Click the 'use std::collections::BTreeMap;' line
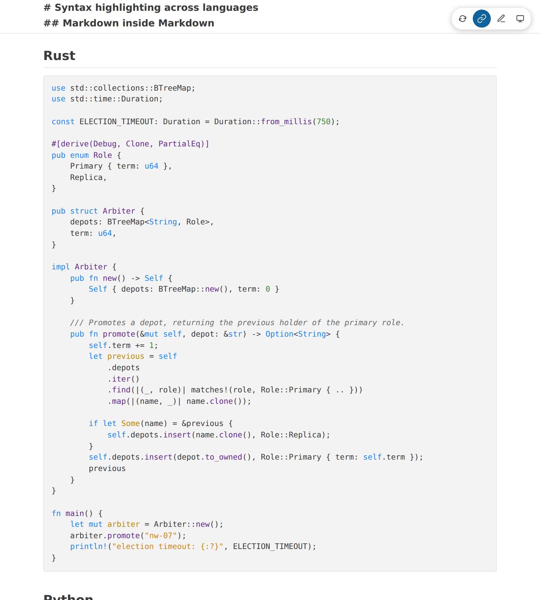The image size is (540, 600). pos(123,88)
